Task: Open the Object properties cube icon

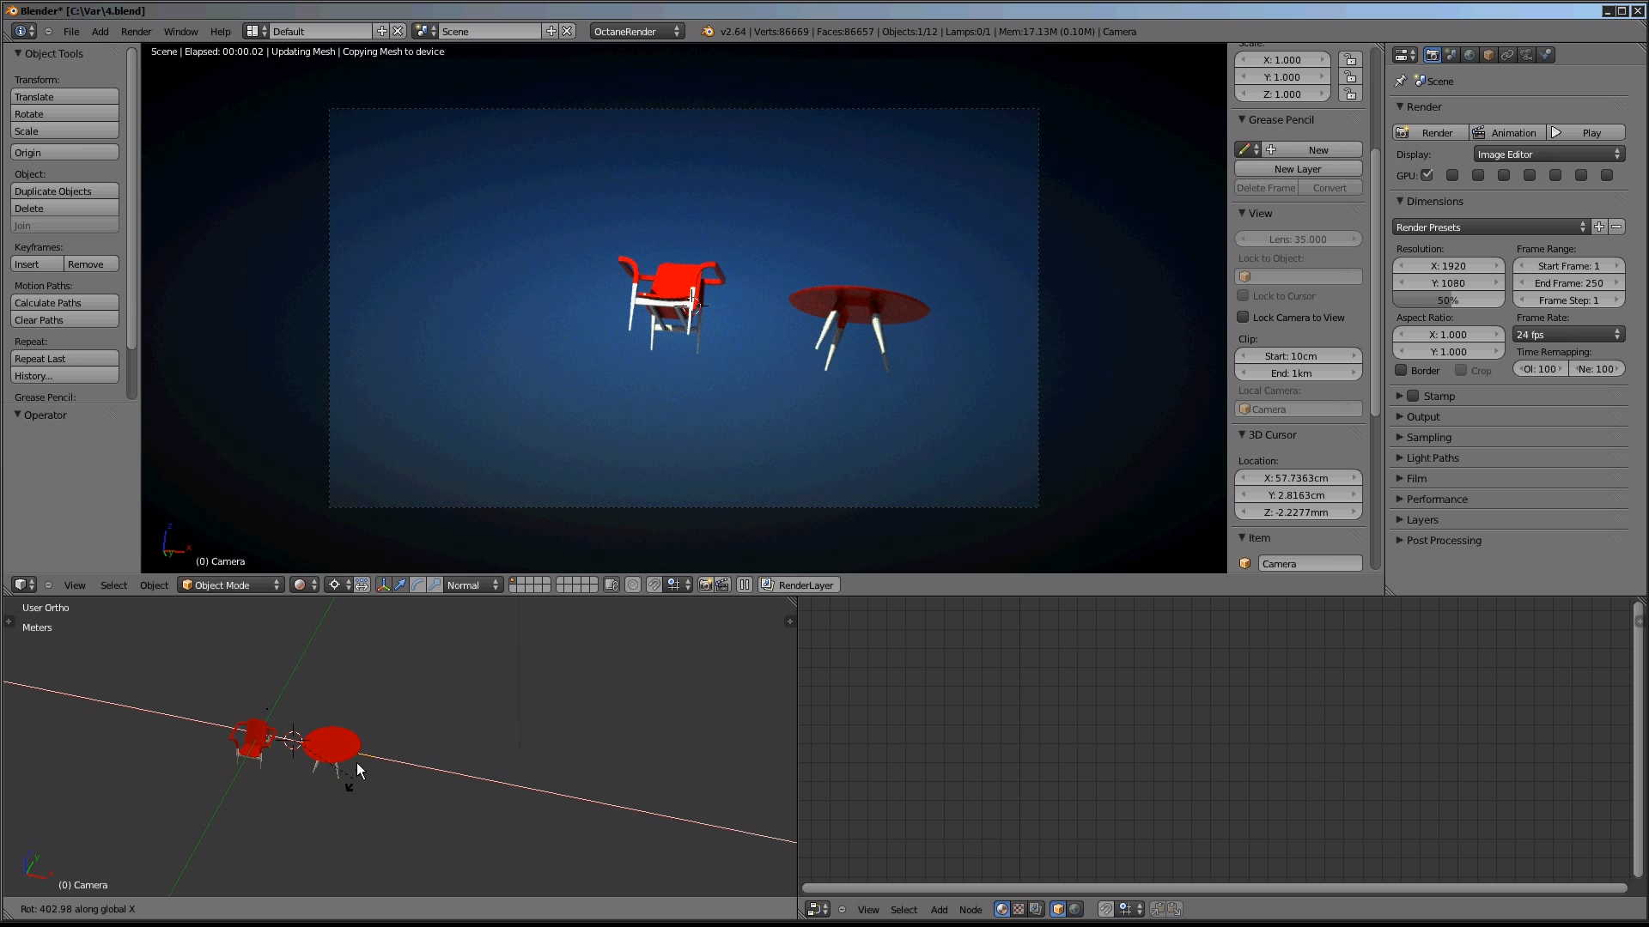Action: [x=1488, y=55]
